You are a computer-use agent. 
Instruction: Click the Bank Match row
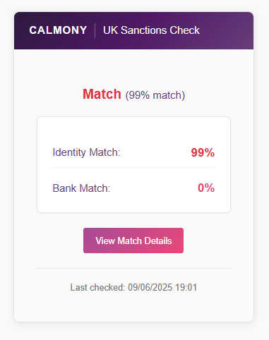pyautogui.click(x=133, y=188)
